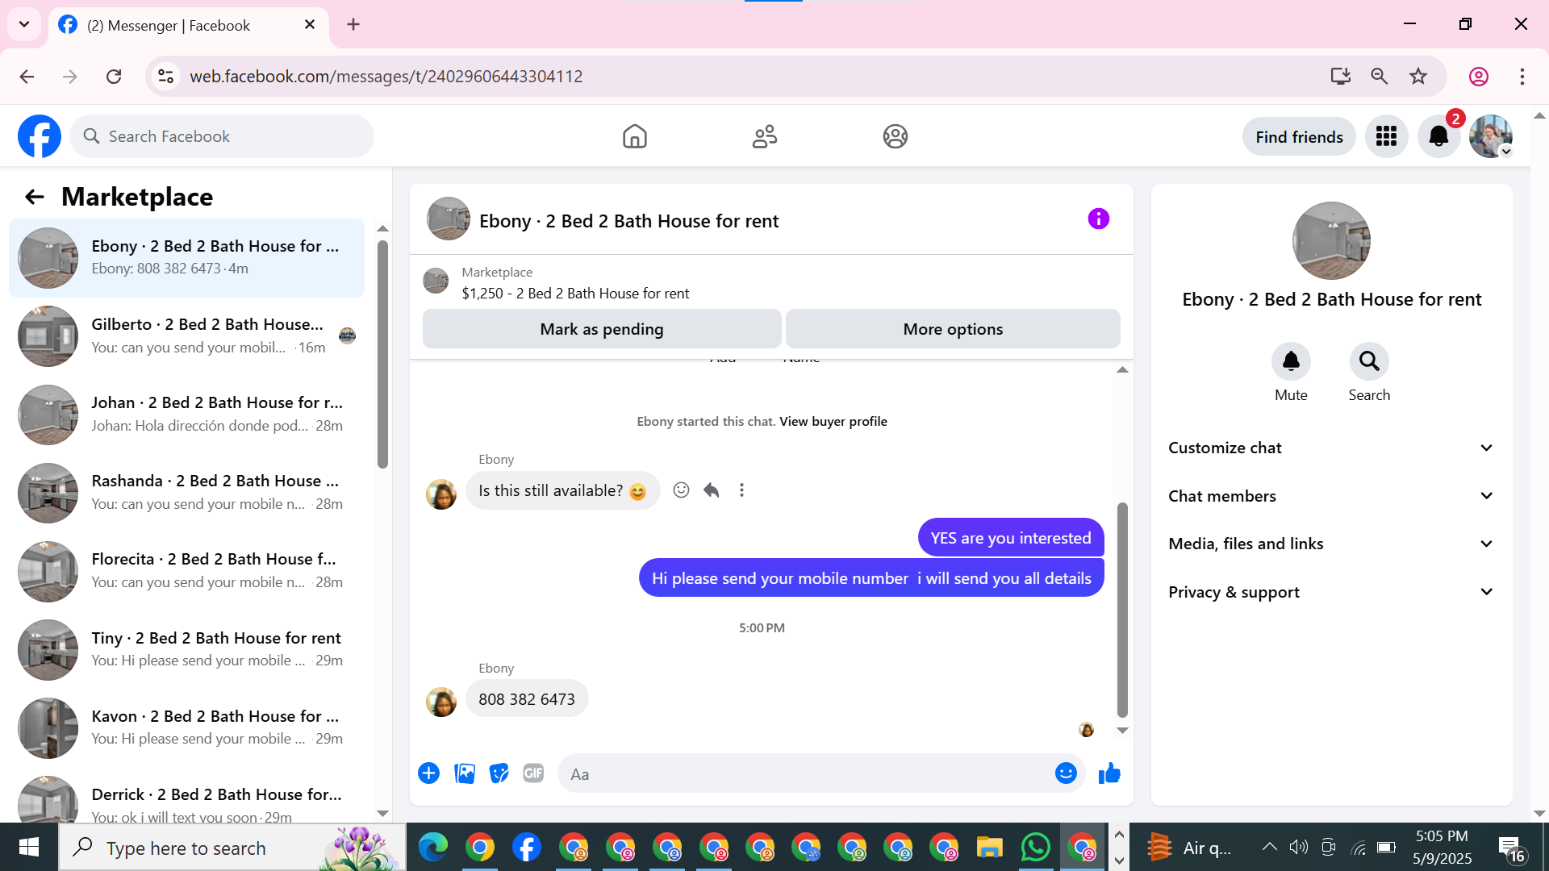The height and width of the screenshot is (871, 1549).
Task: Open conversation information purple icon
Action: (1098, 219)
